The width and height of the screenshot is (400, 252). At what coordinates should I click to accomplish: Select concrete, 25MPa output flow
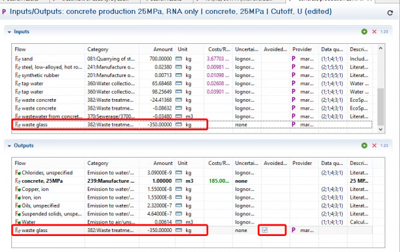(42, 181)
